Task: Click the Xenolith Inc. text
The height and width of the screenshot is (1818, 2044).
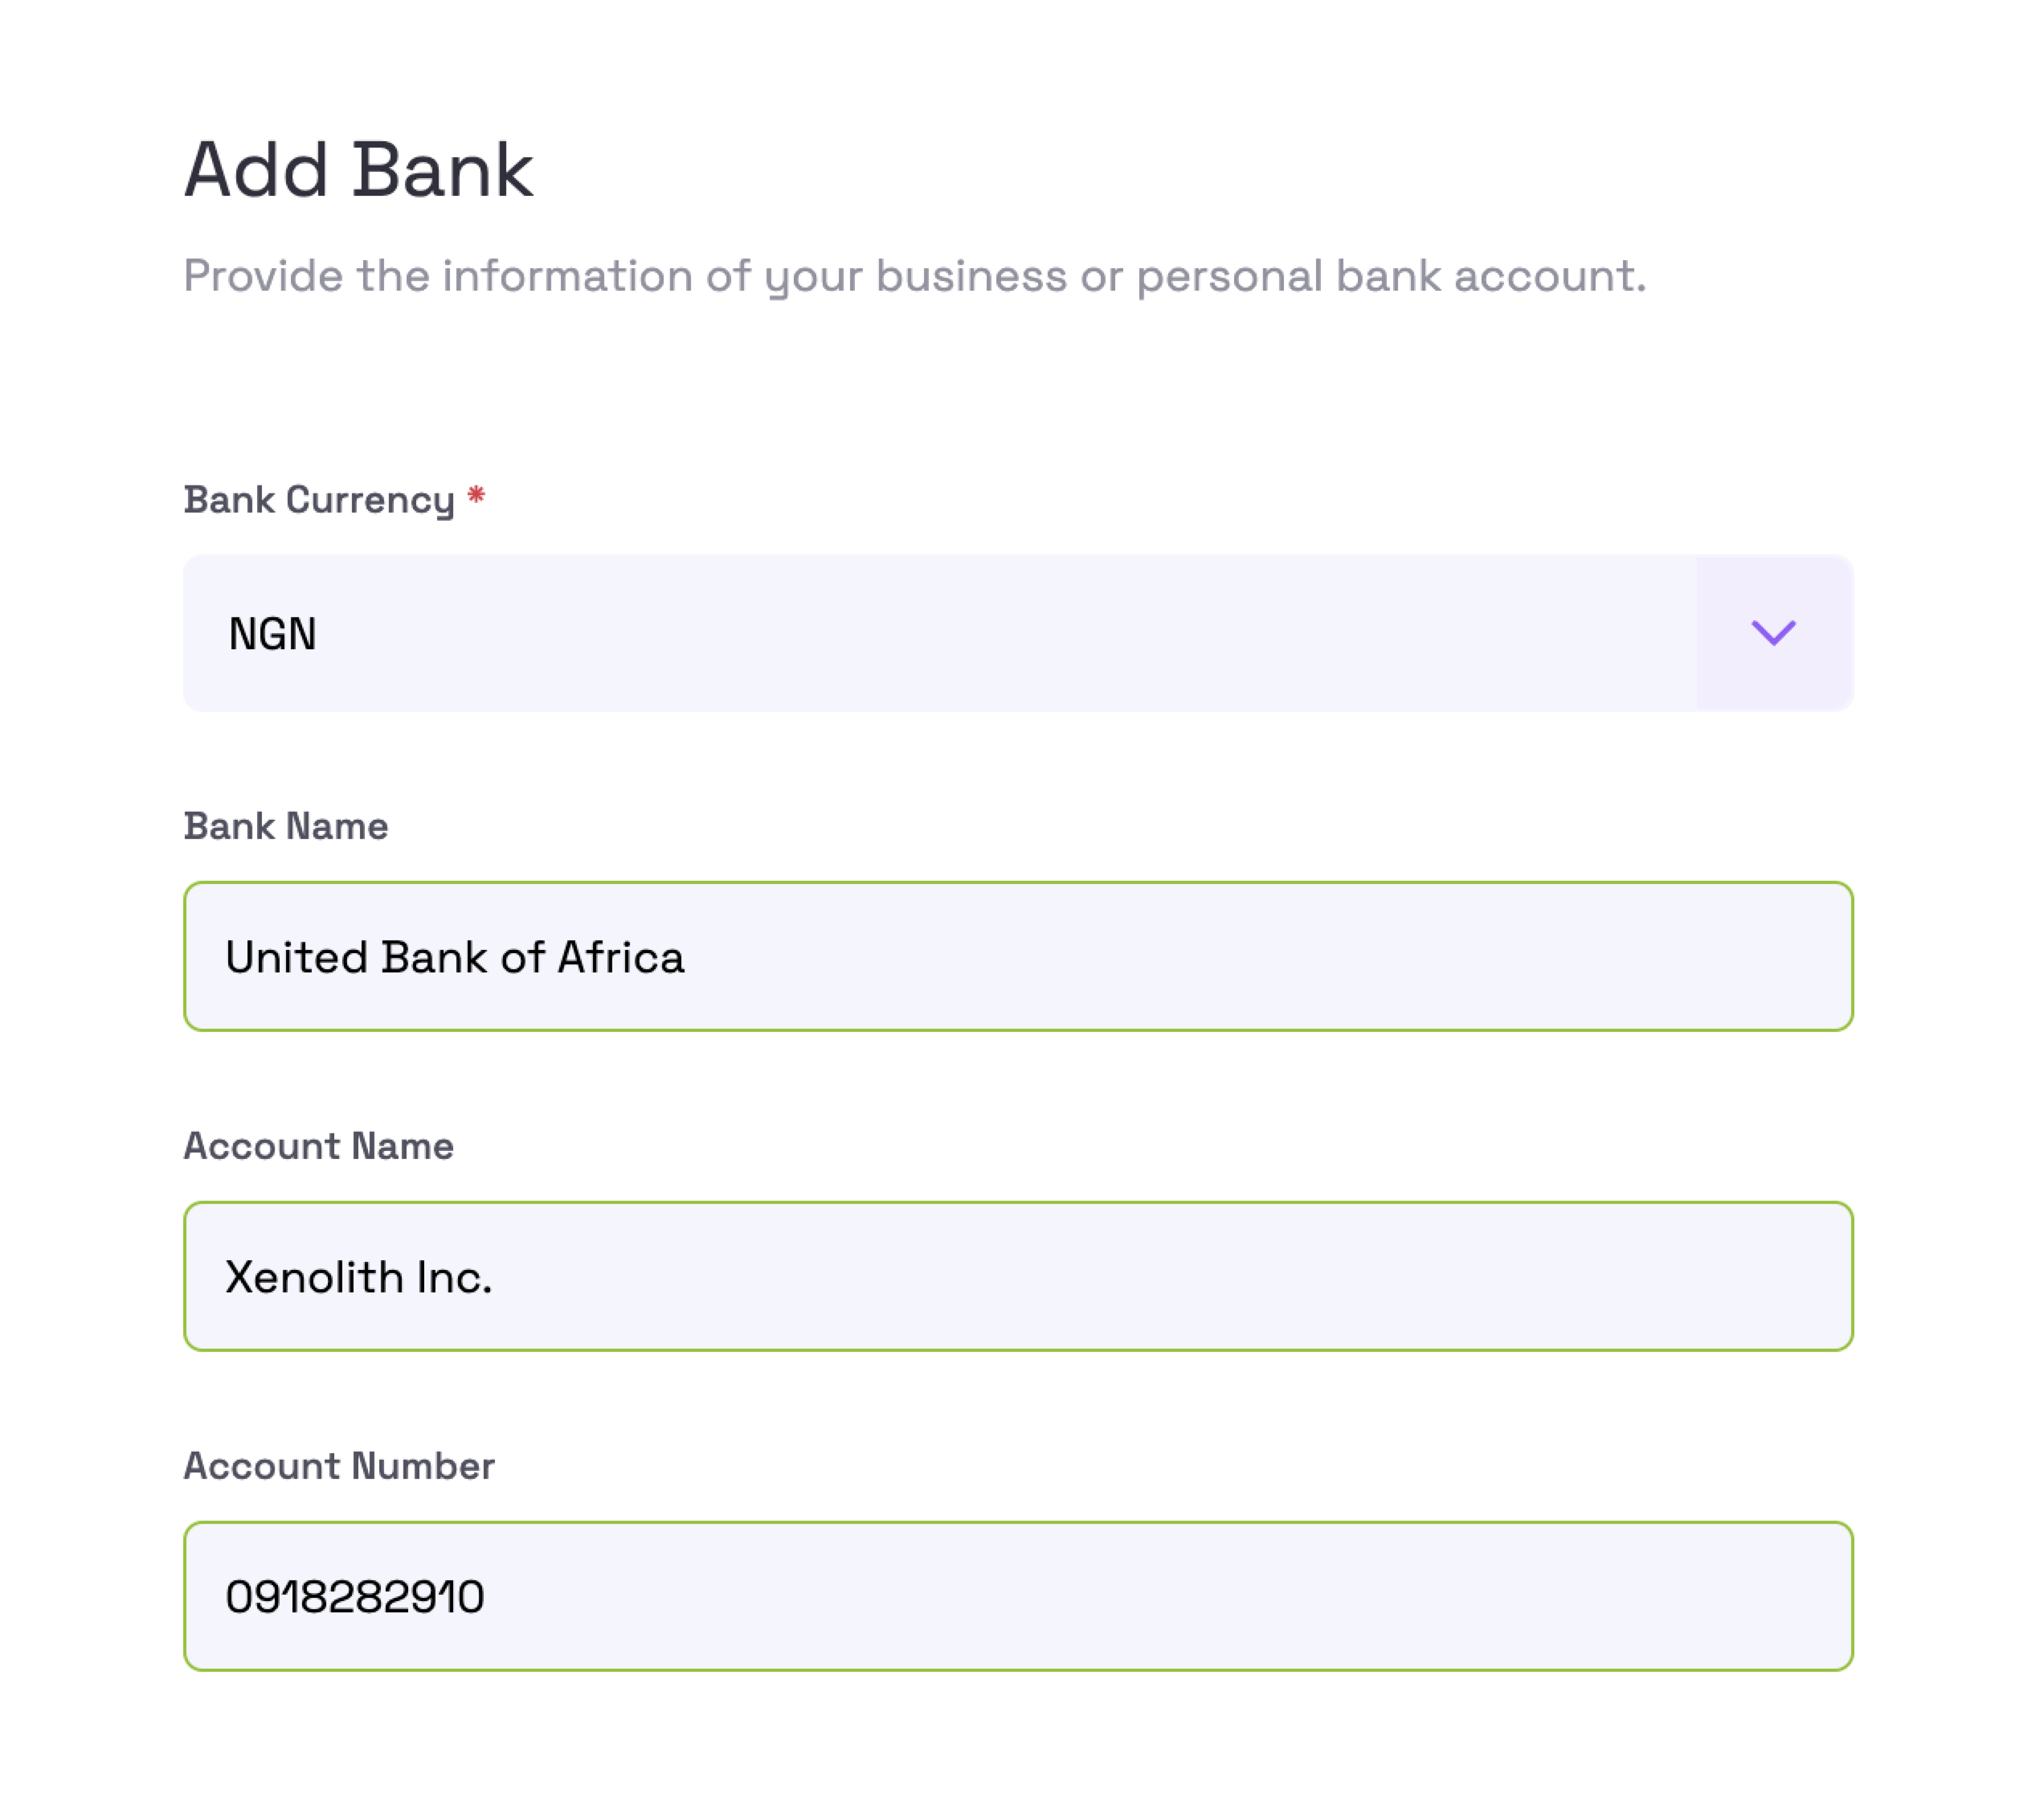Action: coord(359,1277)
